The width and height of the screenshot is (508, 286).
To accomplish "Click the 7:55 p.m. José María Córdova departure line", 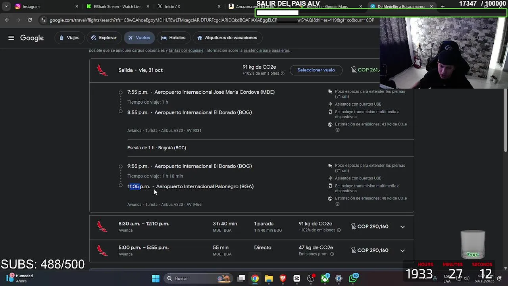I will coord(201,92).
